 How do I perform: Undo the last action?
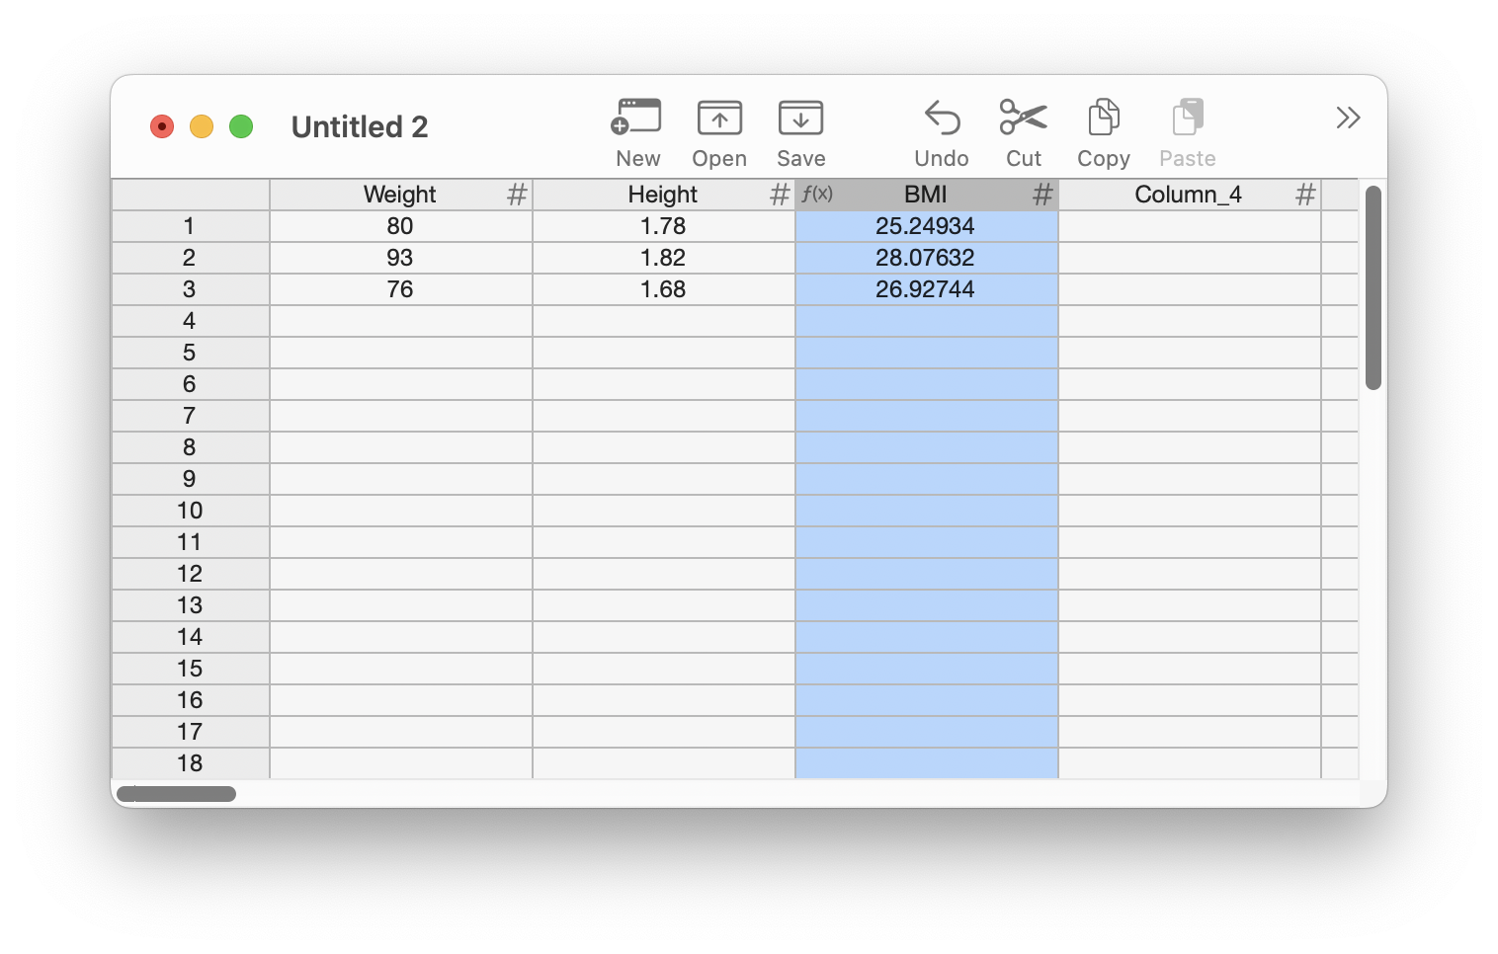pos(942,118)
